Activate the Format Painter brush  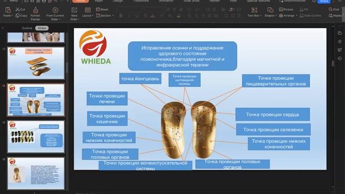36,10
